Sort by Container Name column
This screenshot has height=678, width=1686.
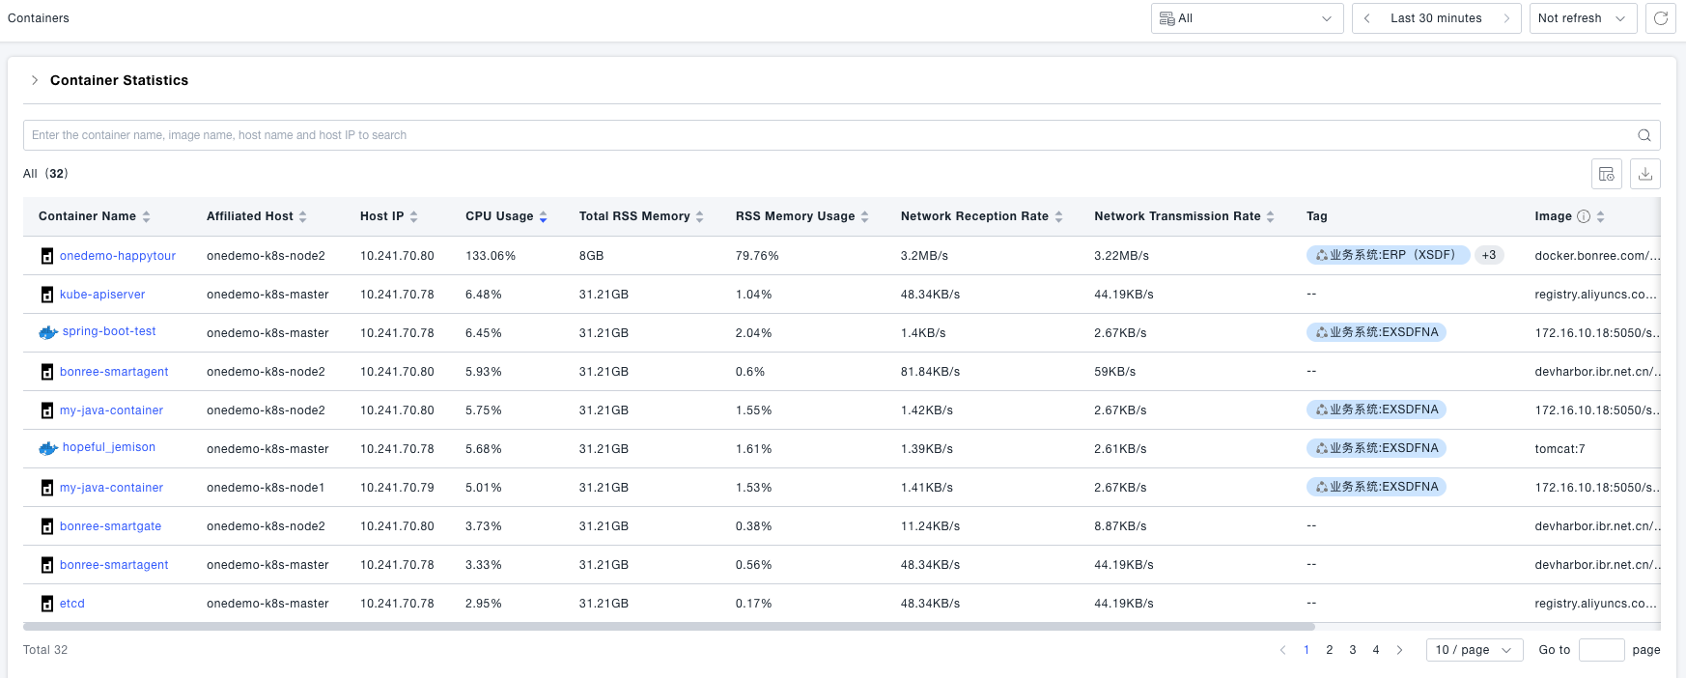[146, 216]
